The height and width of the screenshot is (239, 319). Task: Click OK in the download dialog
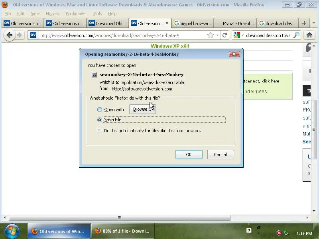click(189, 155)
